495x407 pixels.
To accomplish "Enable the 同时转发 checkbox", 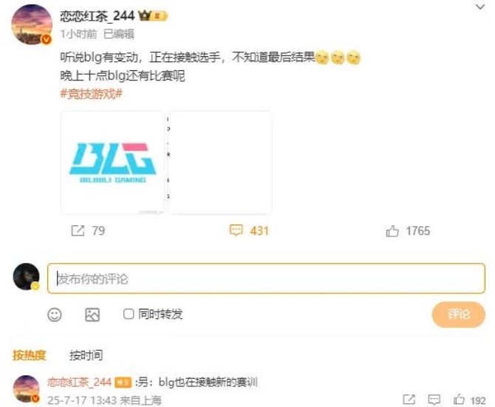I will (x=129, y=314).
